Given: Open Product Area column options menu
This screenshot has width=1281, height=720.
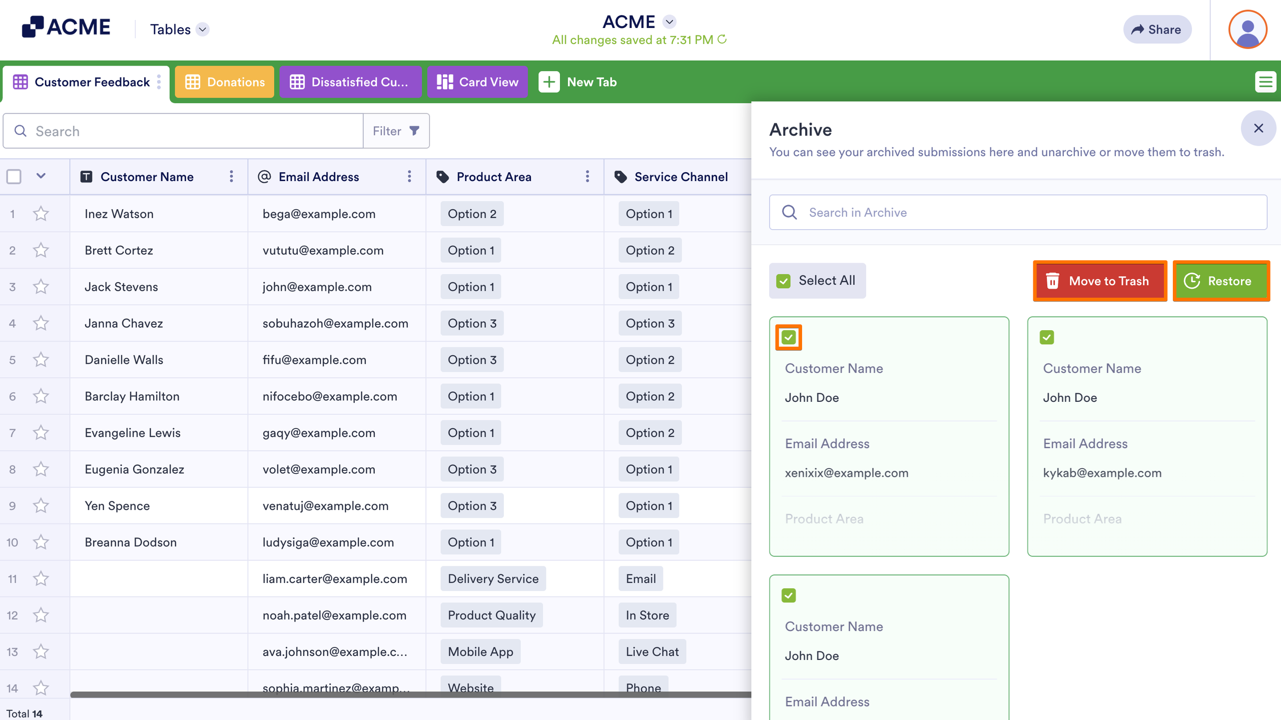Looking at the screenshot, I should [587, 177].
